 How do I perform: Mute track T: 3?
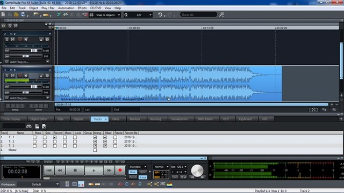point(13,76)
